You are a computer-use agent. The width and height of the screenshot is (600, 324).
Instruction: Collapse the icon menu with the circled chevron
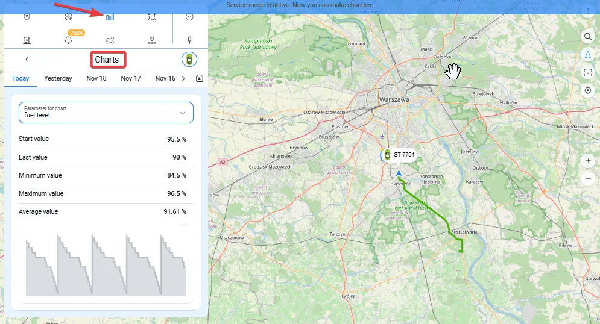[x=189, y=17]
